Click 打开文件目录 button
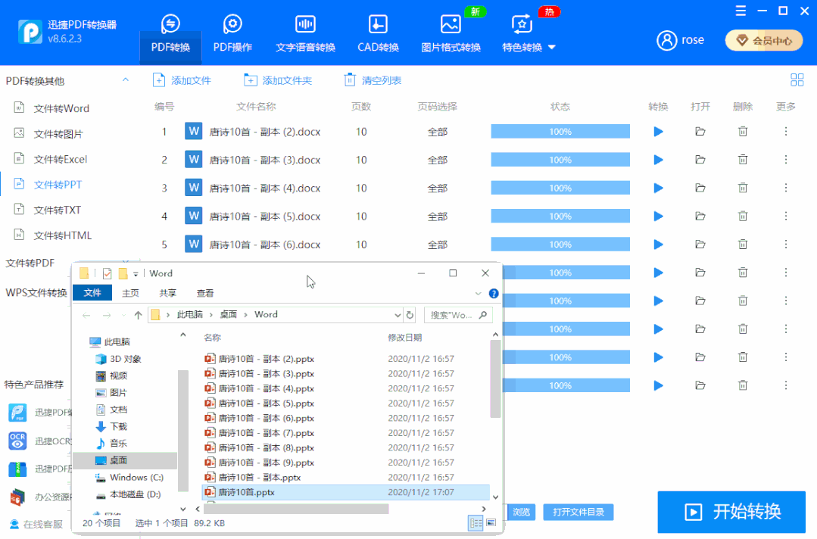The width and height of the screenshot is (817, 539). click(x=578, y=512)
